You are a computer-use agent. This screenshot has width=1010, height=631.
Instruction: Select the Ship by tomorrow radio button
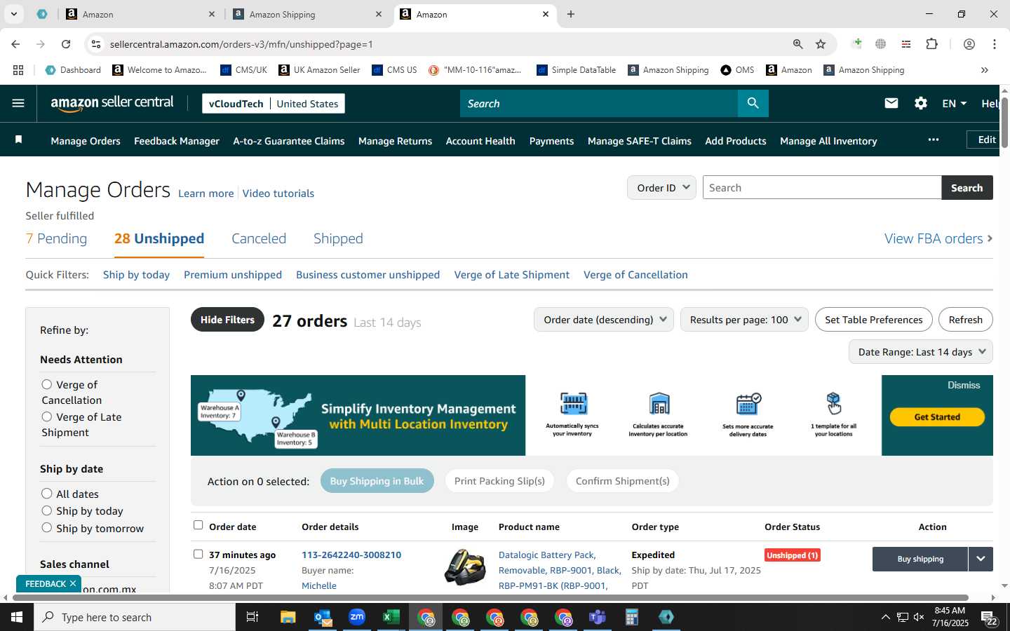coord(47,527)
